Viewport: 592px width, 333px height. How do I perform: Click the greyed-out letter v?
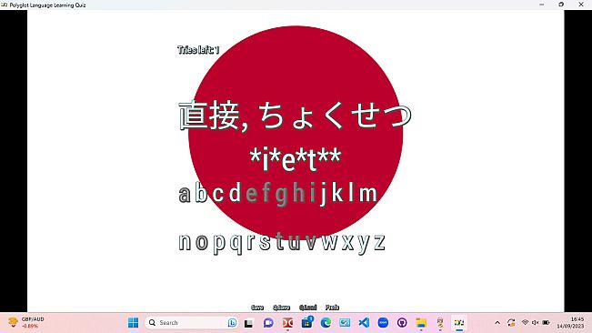[311, 242]
